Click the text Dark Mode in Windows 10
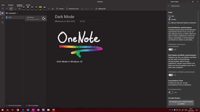The height and width of the screenshot is (112, 200). 69,62
